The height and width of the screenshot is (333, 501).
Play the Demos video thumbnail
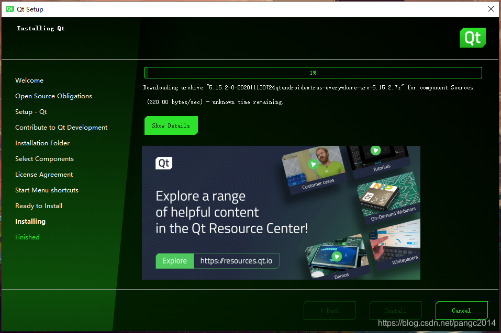click(x=336, y=256)
